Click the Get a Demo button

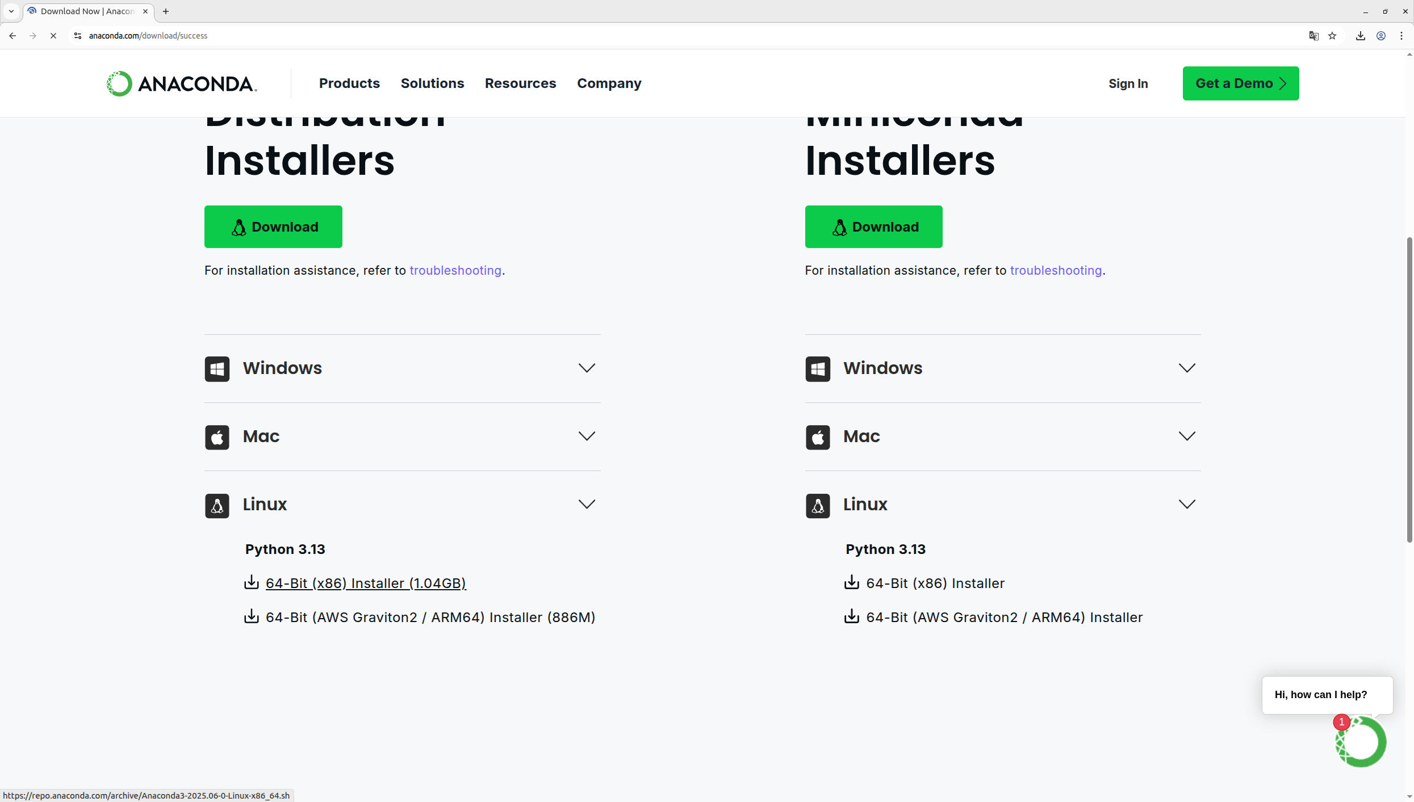(x=1241, y=83)
